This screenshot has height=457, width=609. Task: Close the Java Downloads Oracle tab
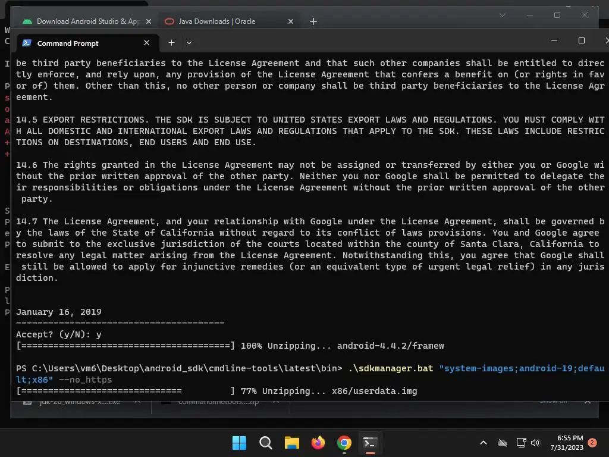(x=290, y=21)
